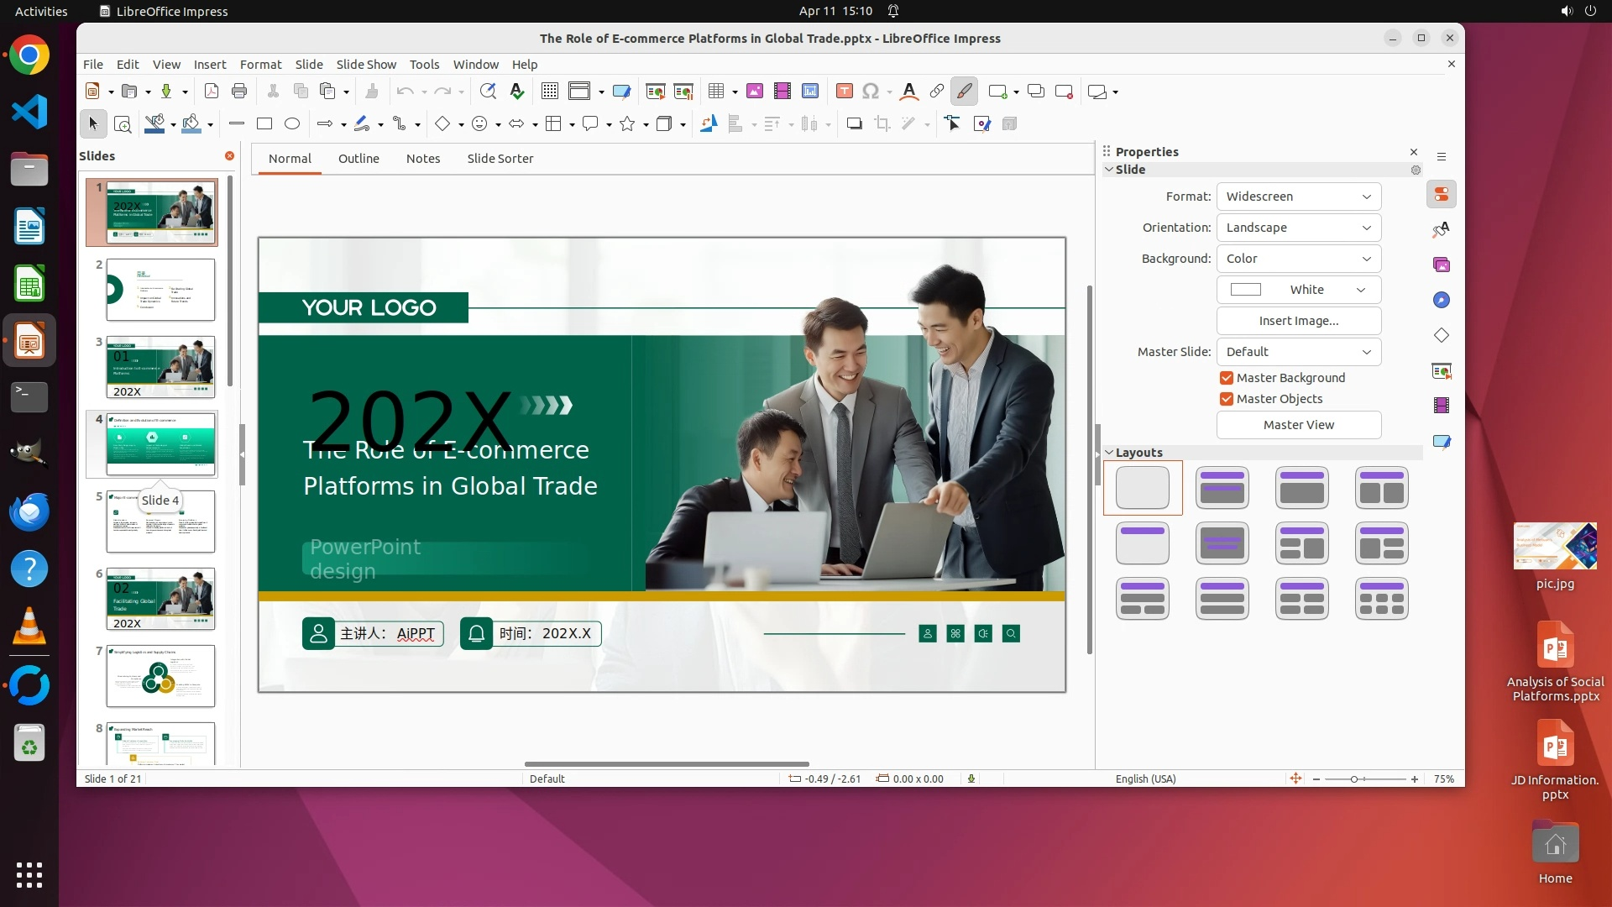Image resolution: width=1612 pixels, height=907 pixels.
Task: Click the Insert Special Character icon
Action: click(871, 92)
